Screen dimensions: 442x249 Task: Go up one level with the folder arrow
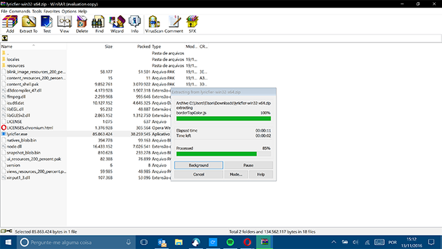[5, 38]
